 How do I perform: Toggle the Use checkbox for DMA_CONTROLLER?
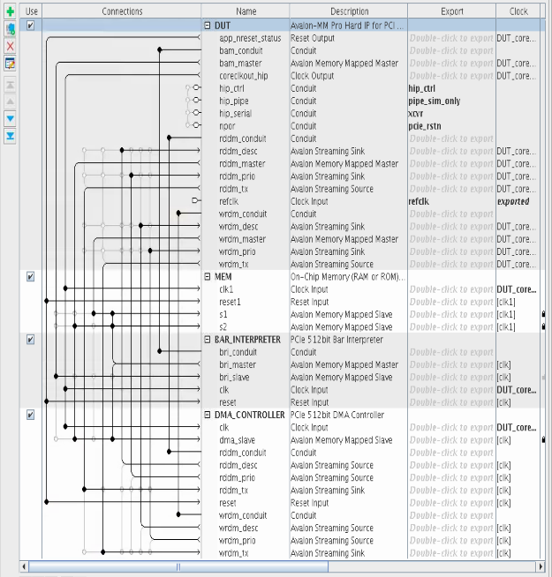[x=31, y=415]
